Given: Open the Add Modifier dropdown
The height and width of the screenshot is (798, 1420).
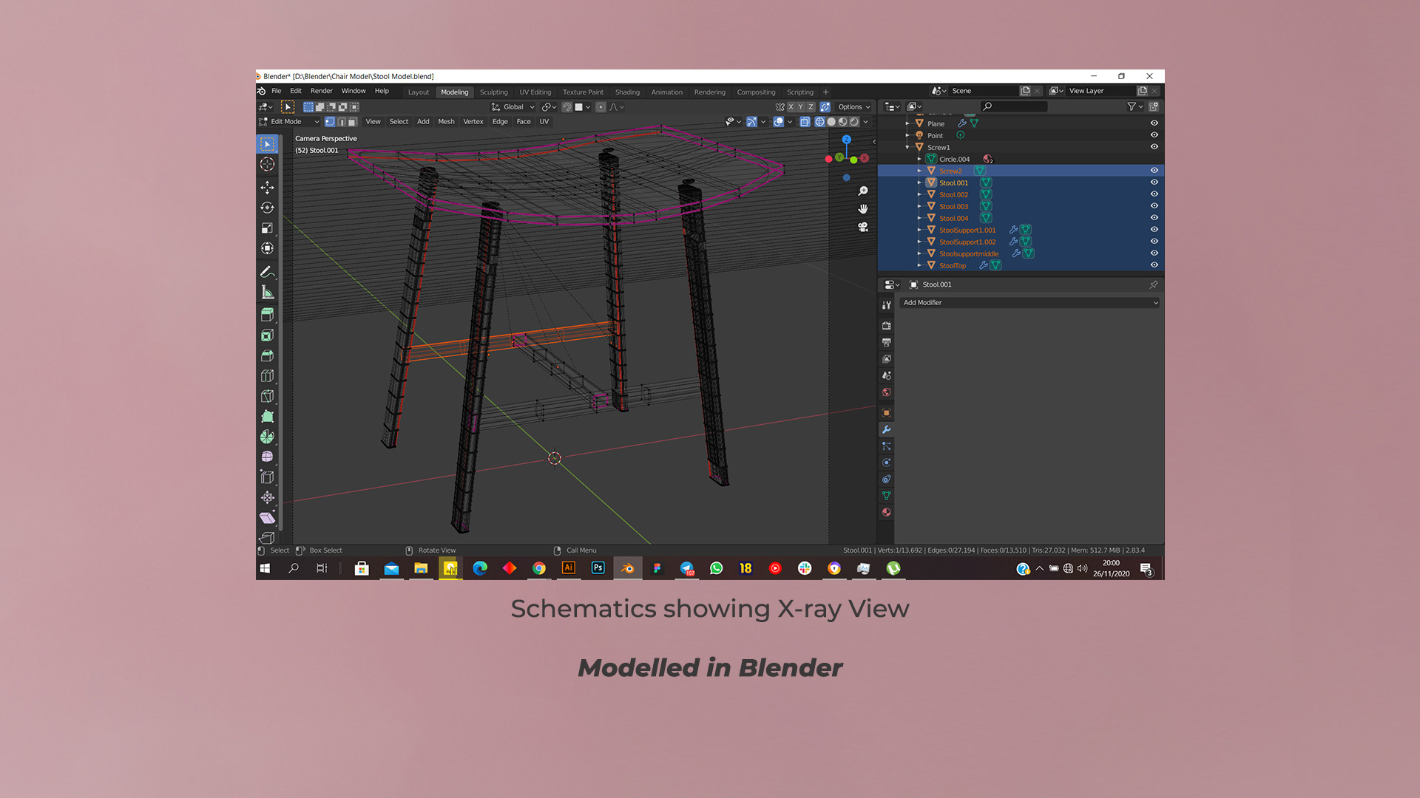Looking at the screenshot, I should click(1029, 303).
